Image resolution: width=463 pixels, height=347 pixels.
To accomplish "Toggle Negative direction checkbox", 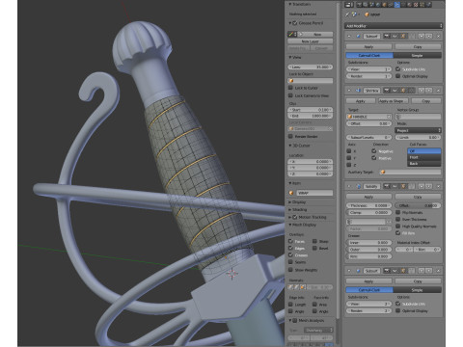I will [373, 150].
